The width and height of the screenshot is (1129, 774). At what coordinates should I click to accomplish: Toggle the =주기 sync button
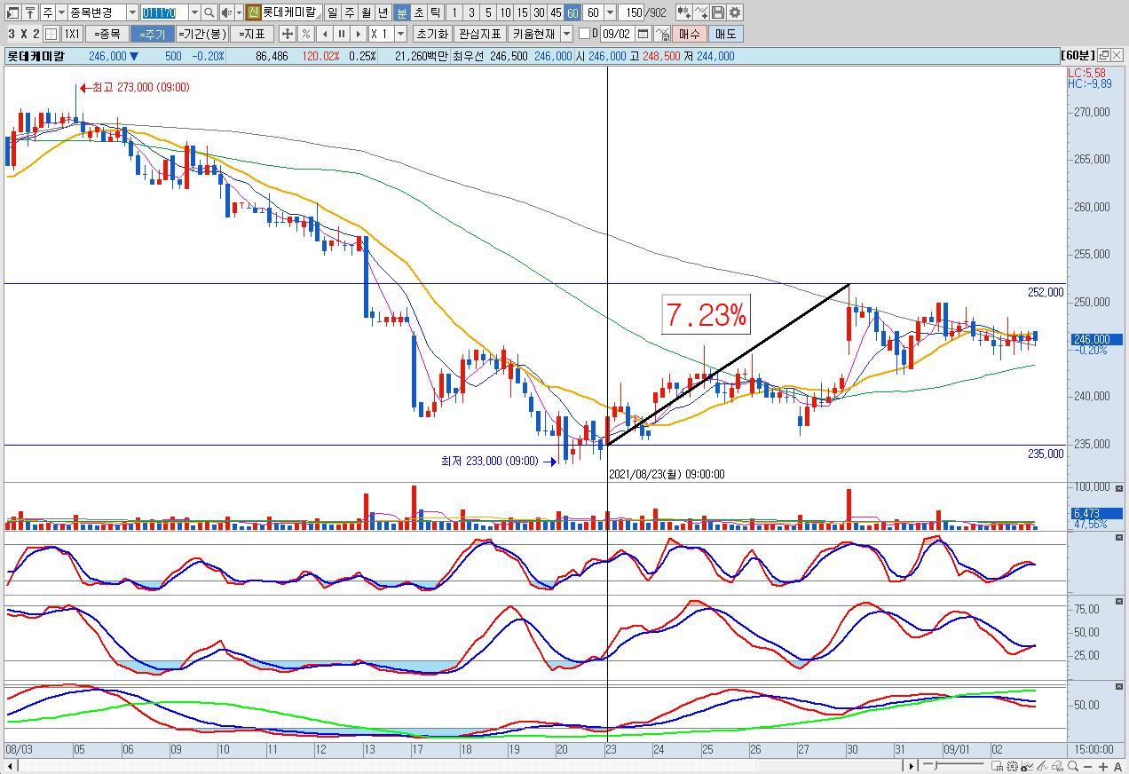pos(152,34)
